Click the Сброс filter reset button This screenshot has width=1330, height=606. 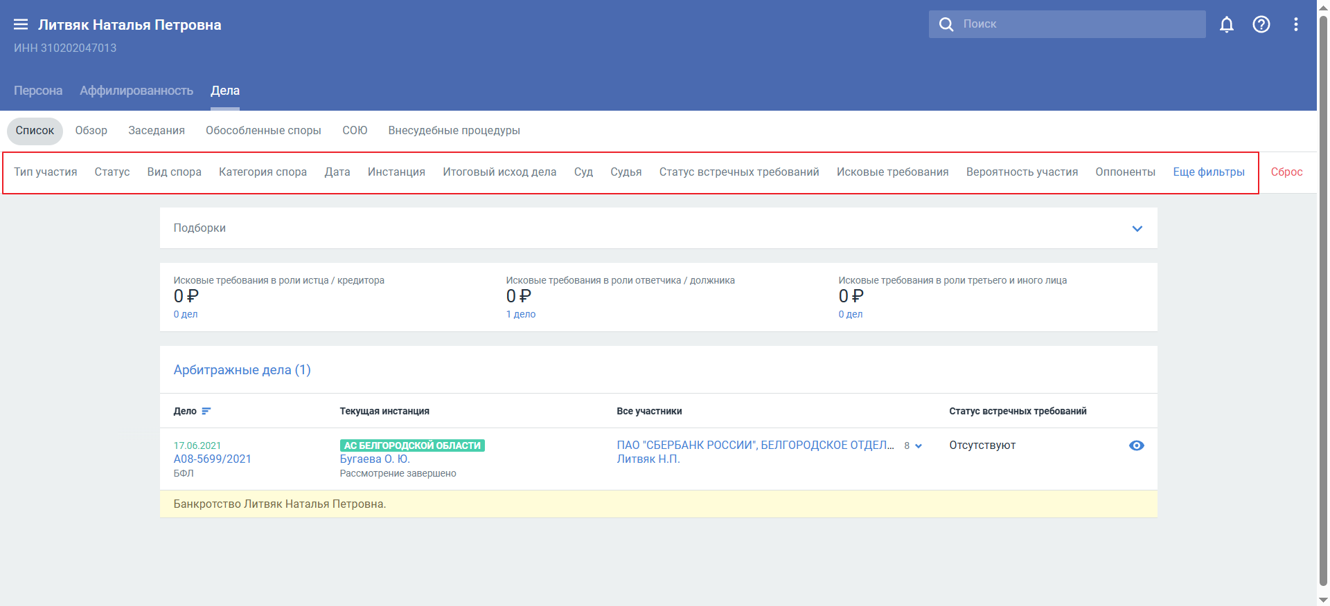coord(1286,172)
